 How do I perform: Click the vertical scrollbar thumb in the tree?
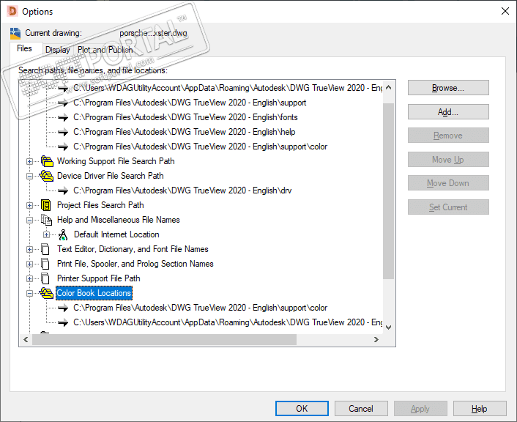pos(388,191)
